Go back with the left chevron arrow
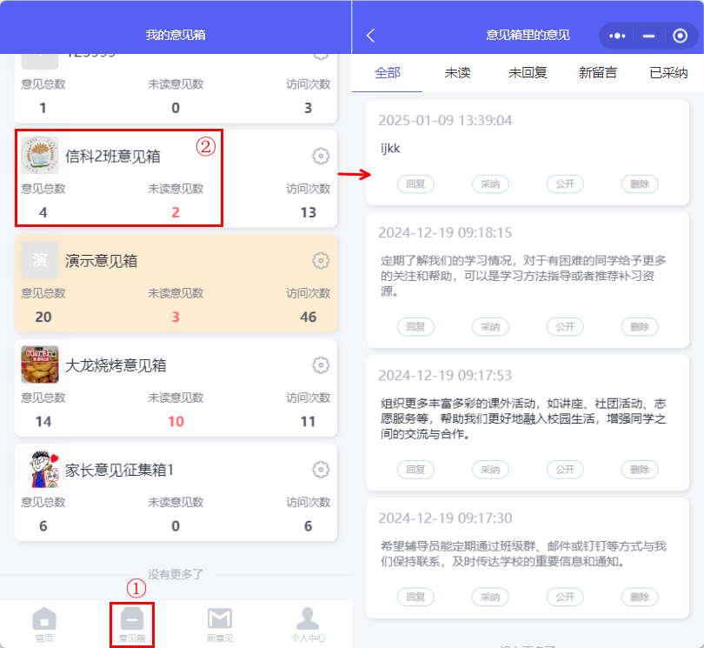The image size is (704, 648). [371, 36]
